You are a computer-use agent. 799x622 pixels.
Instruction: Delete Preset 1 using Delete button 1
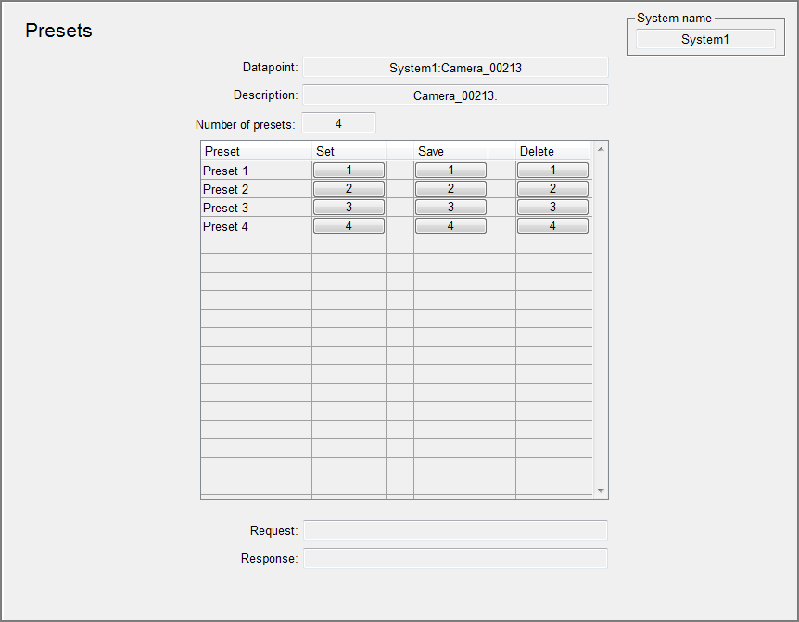coord(552,171)
